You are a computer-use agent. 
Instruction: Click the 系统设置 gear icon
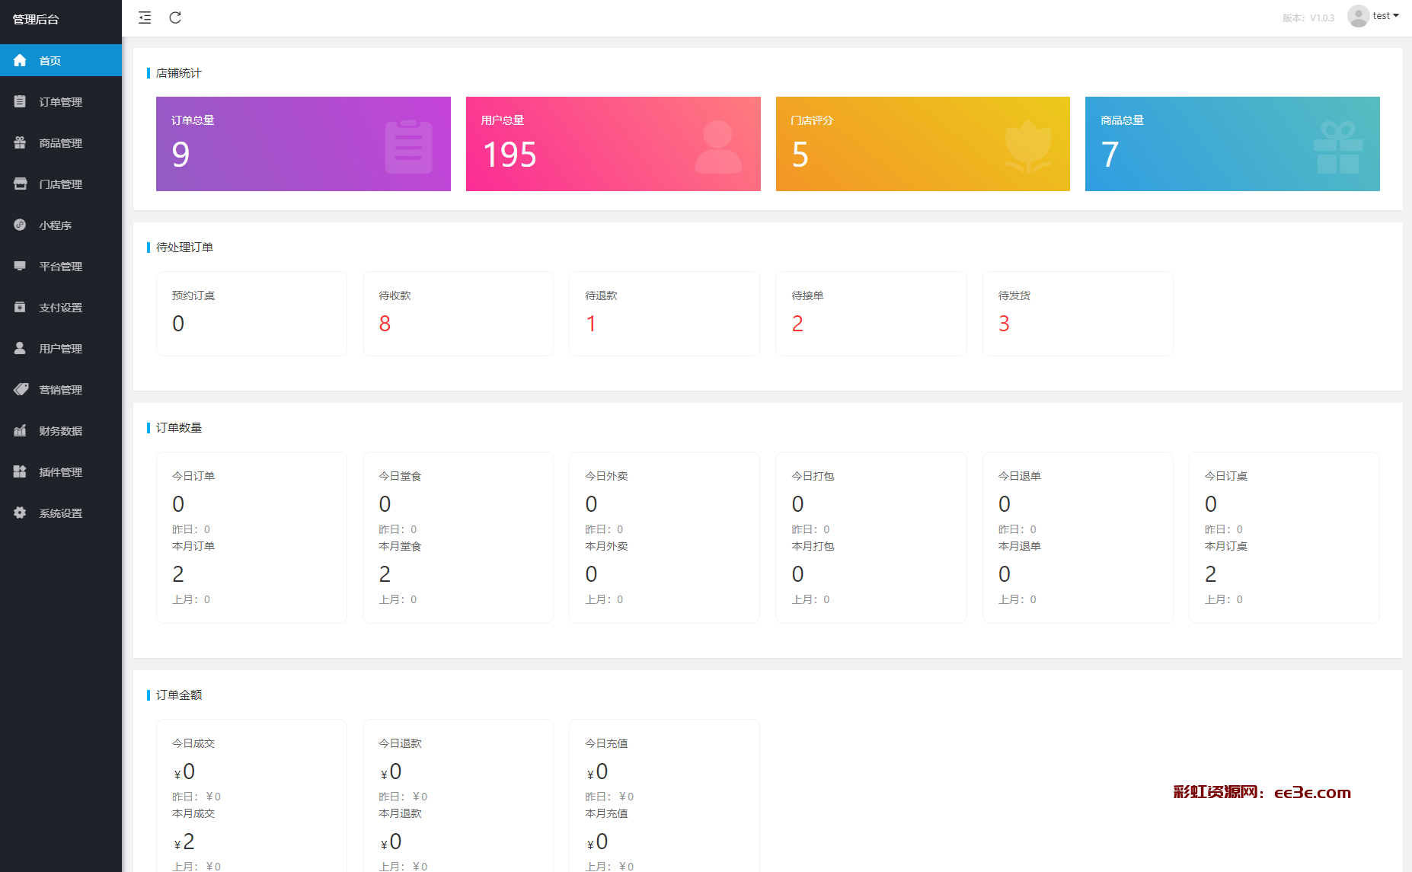(20, 513)
